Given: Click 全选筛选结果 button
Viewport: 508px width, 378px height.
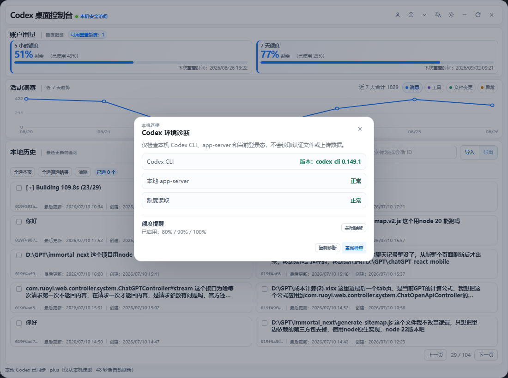Looking at the screenshot, I should (x=55, y=172).
